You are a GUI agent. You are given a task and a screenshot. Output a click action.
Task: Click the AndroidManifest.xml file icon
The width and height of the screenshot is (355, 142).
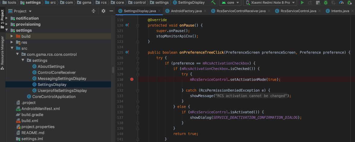(x=18, y=109)
